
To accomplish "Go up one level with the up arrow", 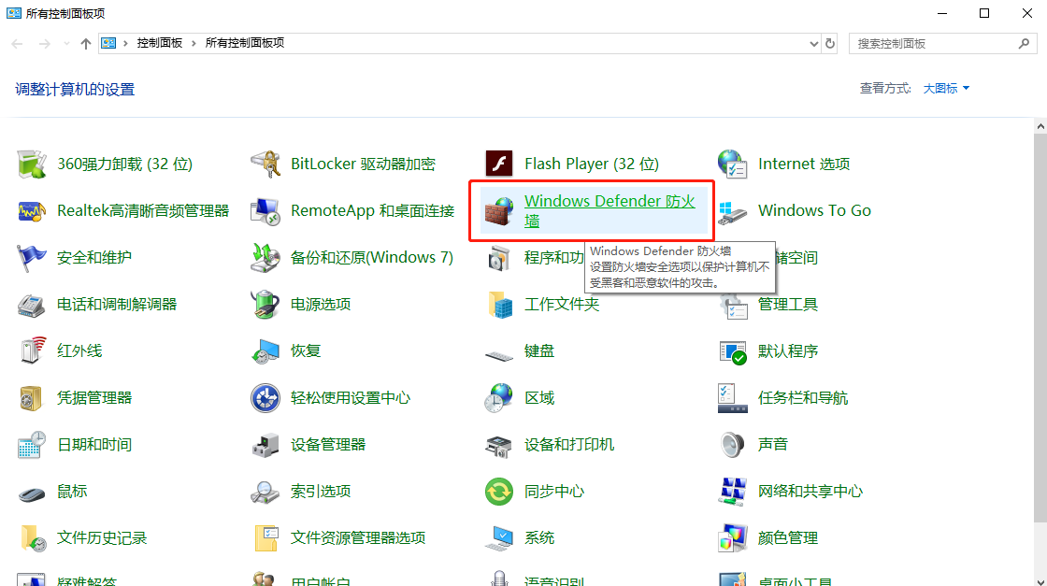I will pyautogui.click(x=85, y=43).
